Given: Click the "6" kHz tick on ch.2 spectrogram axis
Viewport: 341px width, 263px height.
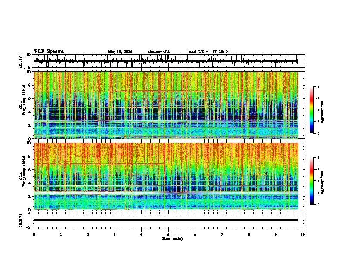Looking at the screenshot, I should [30, 169].
